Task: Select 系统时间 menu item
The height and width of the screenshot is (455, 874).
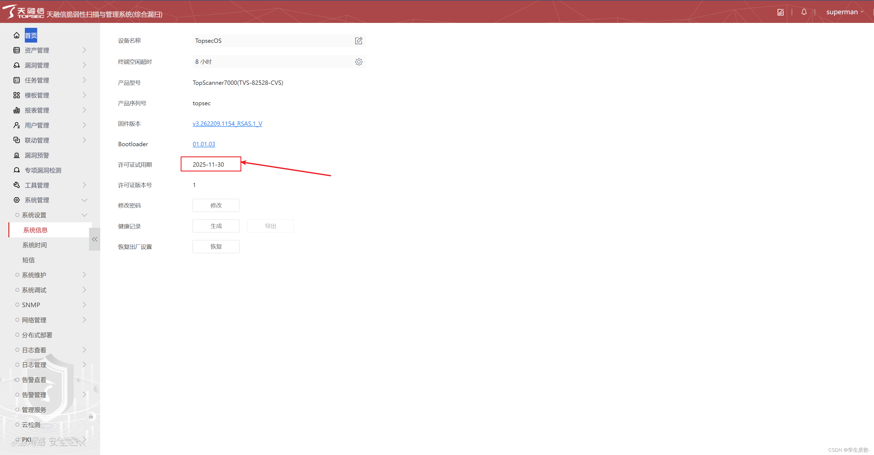Action: (x=35, y=245)
